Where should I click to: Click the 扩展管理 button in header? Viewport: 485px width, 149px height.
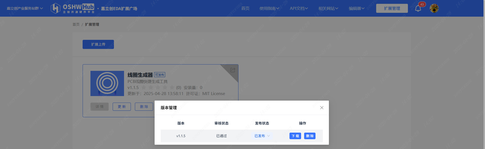point(392,8)
